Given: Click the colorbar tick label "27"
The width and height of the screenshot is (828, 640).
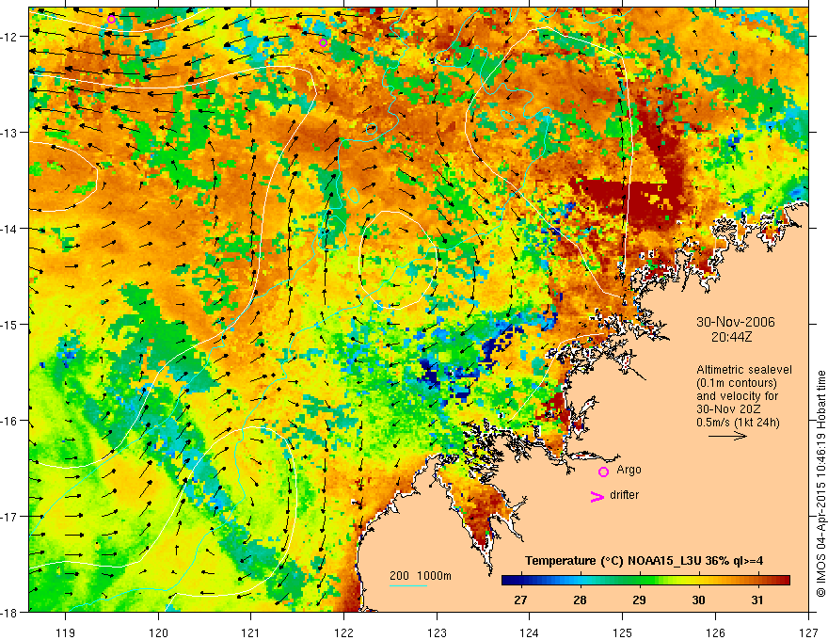Looking at the screenshot, I should coord(520,600).
